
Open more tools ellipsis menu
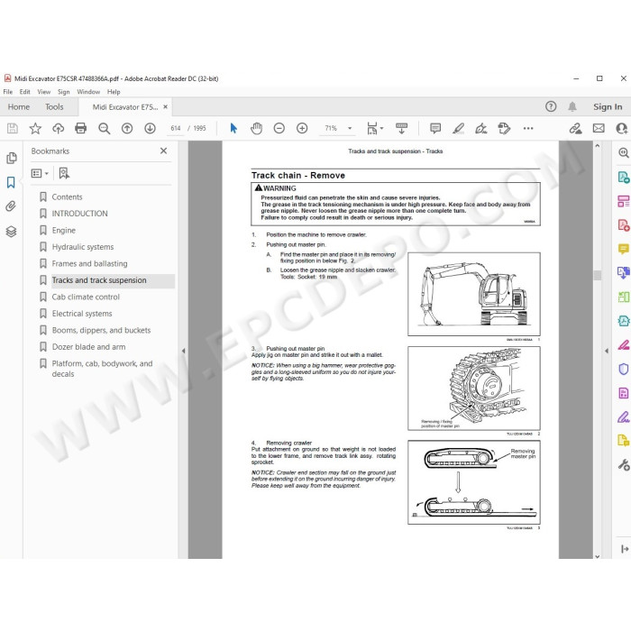coord(528,128)
